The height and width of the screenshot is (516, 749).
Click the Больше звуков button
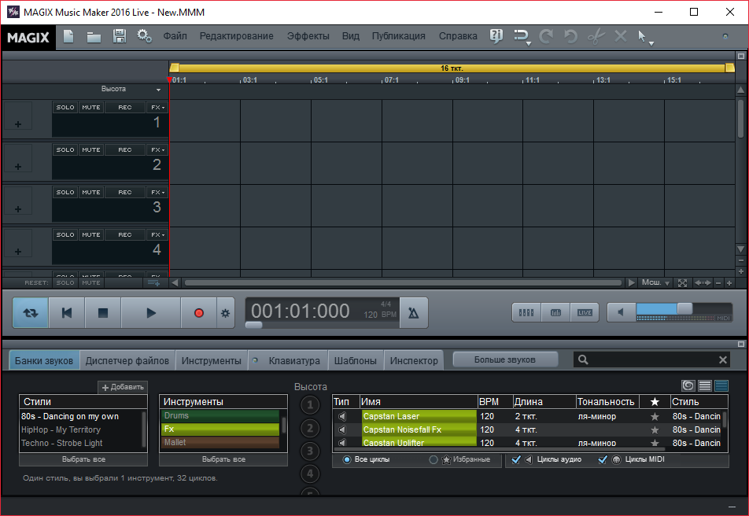pyautogui.click(x=505, y=359)
